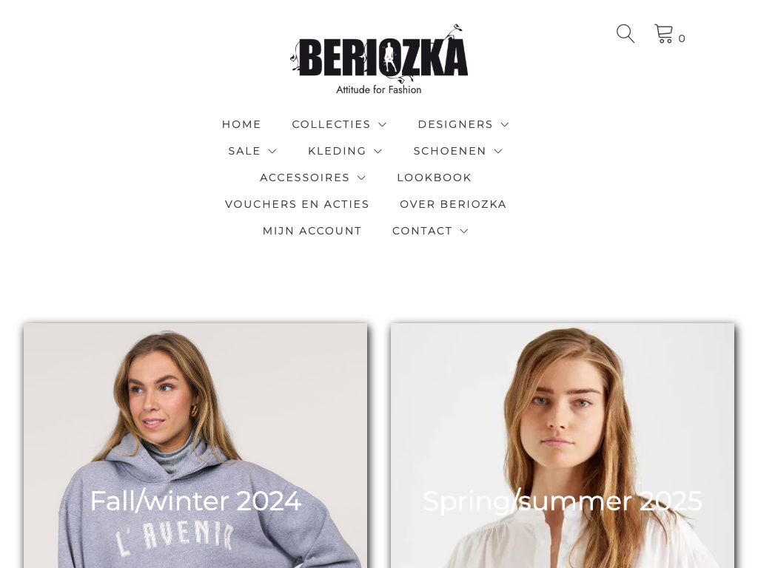Open the Fall/winter 2024 collection banner
This screenshot has height=568, width=758.
tap(195, 445)
